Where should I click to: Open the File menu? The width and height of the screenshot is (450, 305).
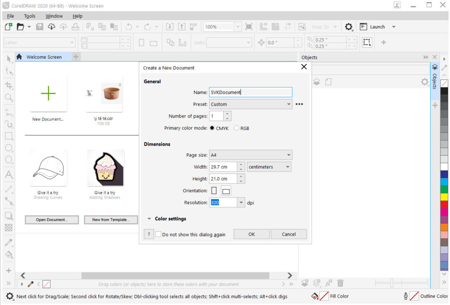pyautogui.click(x=11, y=16)
